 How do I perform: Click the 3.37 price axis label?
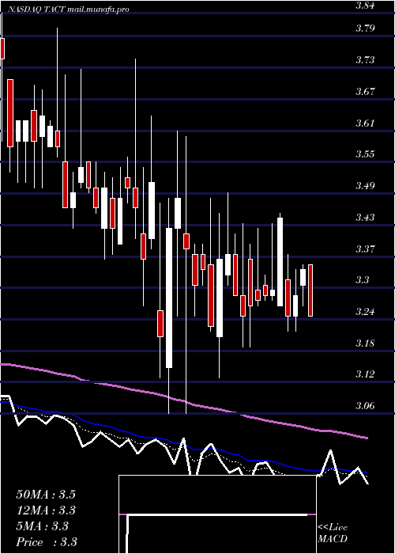365,249
